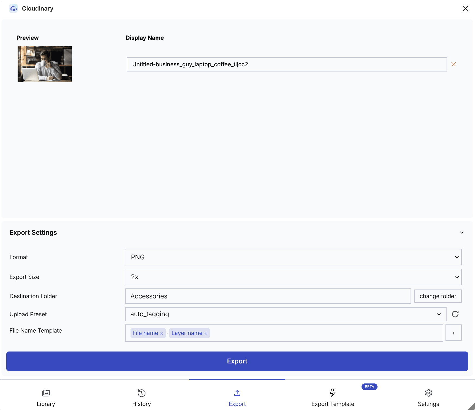Remove the Layer name template tag

(x=206, y=333)
